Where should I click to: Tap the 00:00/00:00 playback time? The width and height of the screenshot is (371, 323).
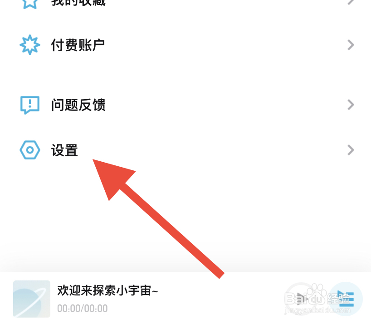coord(83,309)
